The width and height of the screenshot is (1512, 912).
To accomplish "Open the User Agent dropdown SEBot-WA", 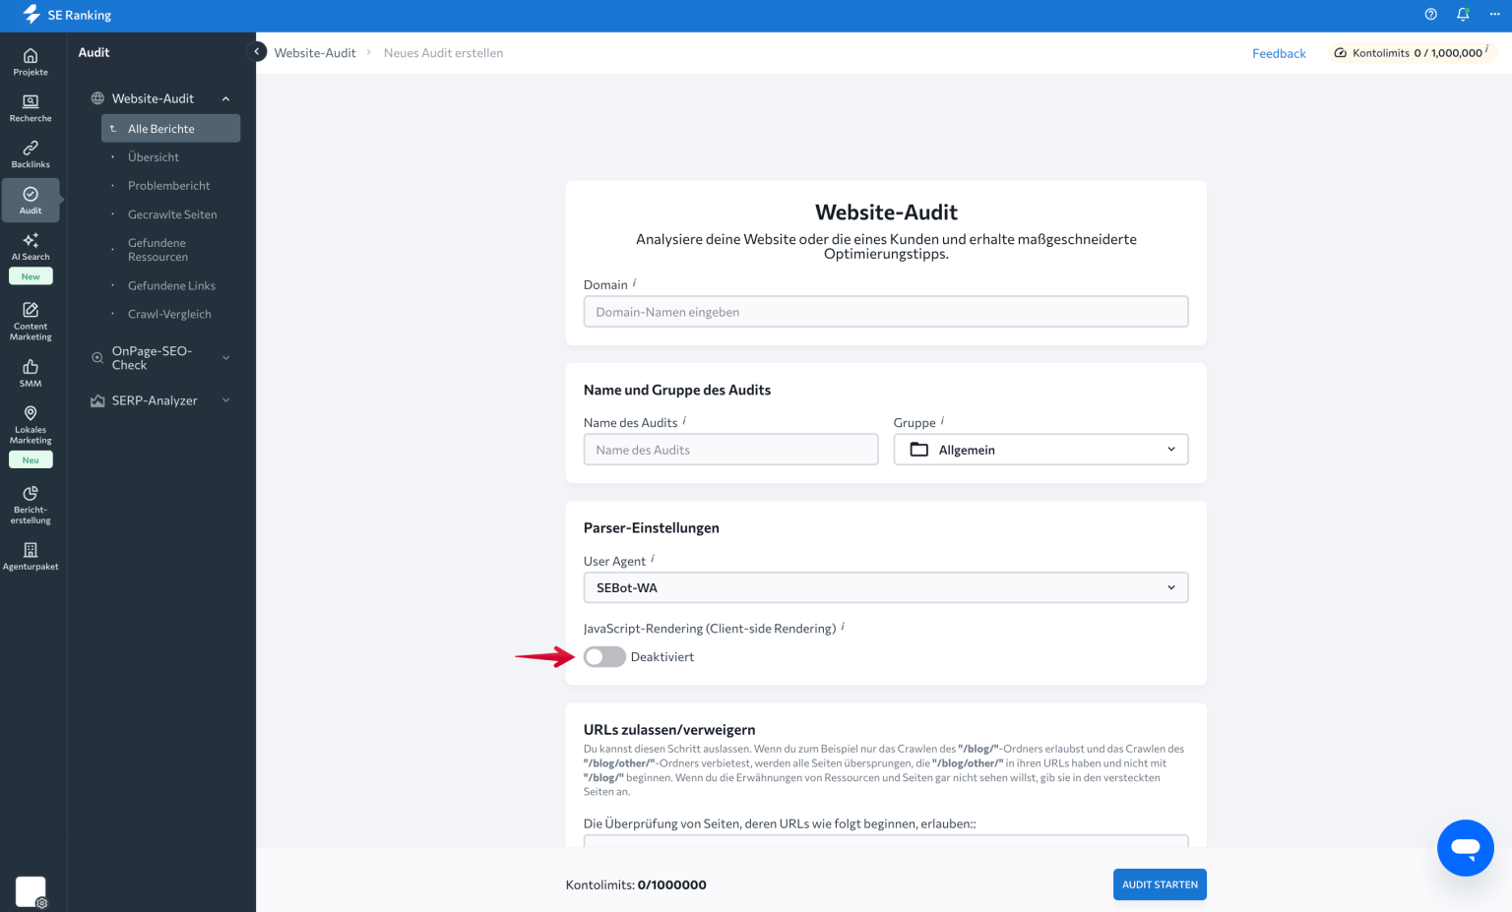I will click(x=885, y=587).
